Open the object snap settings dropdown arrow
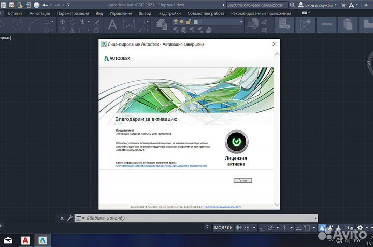Viewport: 373px width, 247px height. (x=314, y=228)
